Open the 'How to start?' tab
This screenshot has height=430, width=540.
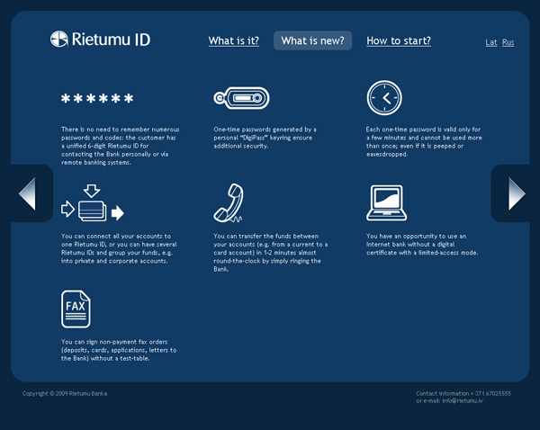[399, 40]
